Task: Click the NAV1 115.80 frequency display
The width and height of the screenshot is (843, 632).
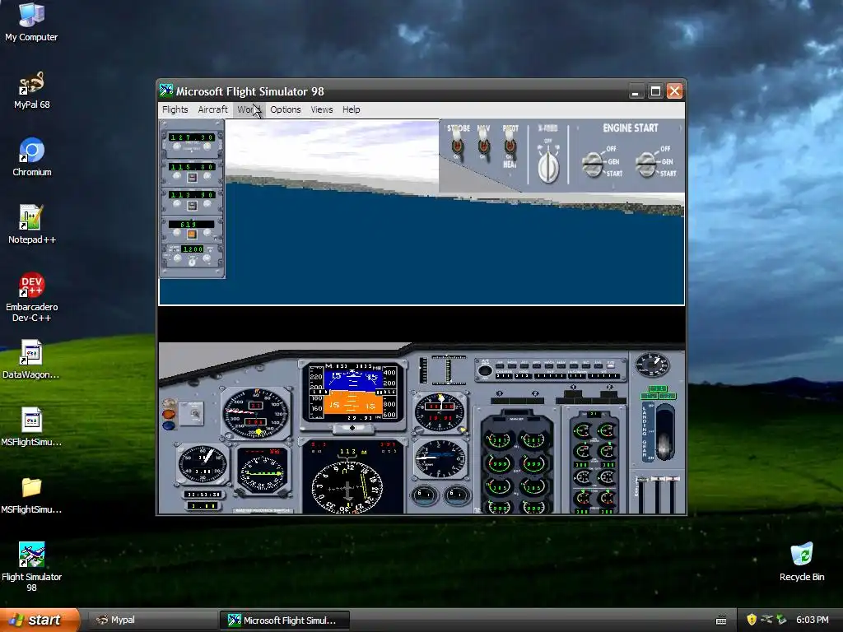Action: (x=192, y=167)
